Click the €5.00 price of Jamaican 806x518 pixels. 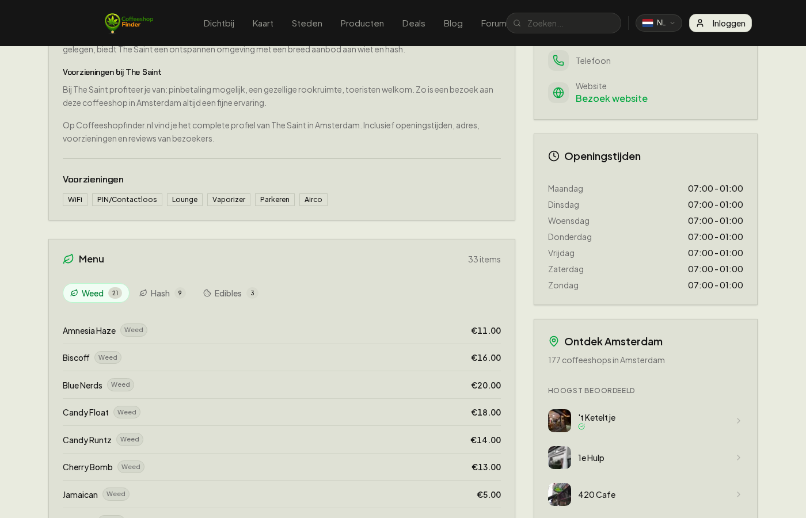[489, 494]
